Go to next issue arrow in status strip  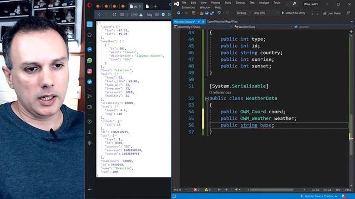226,190
